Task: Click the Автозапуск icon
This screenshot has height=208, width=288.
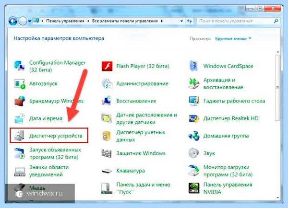Action: [x=20, y=84]
